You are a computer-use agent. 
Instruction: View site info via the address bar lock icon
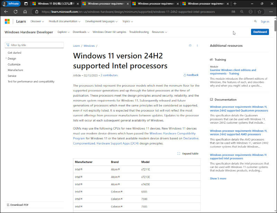[37, 12]
